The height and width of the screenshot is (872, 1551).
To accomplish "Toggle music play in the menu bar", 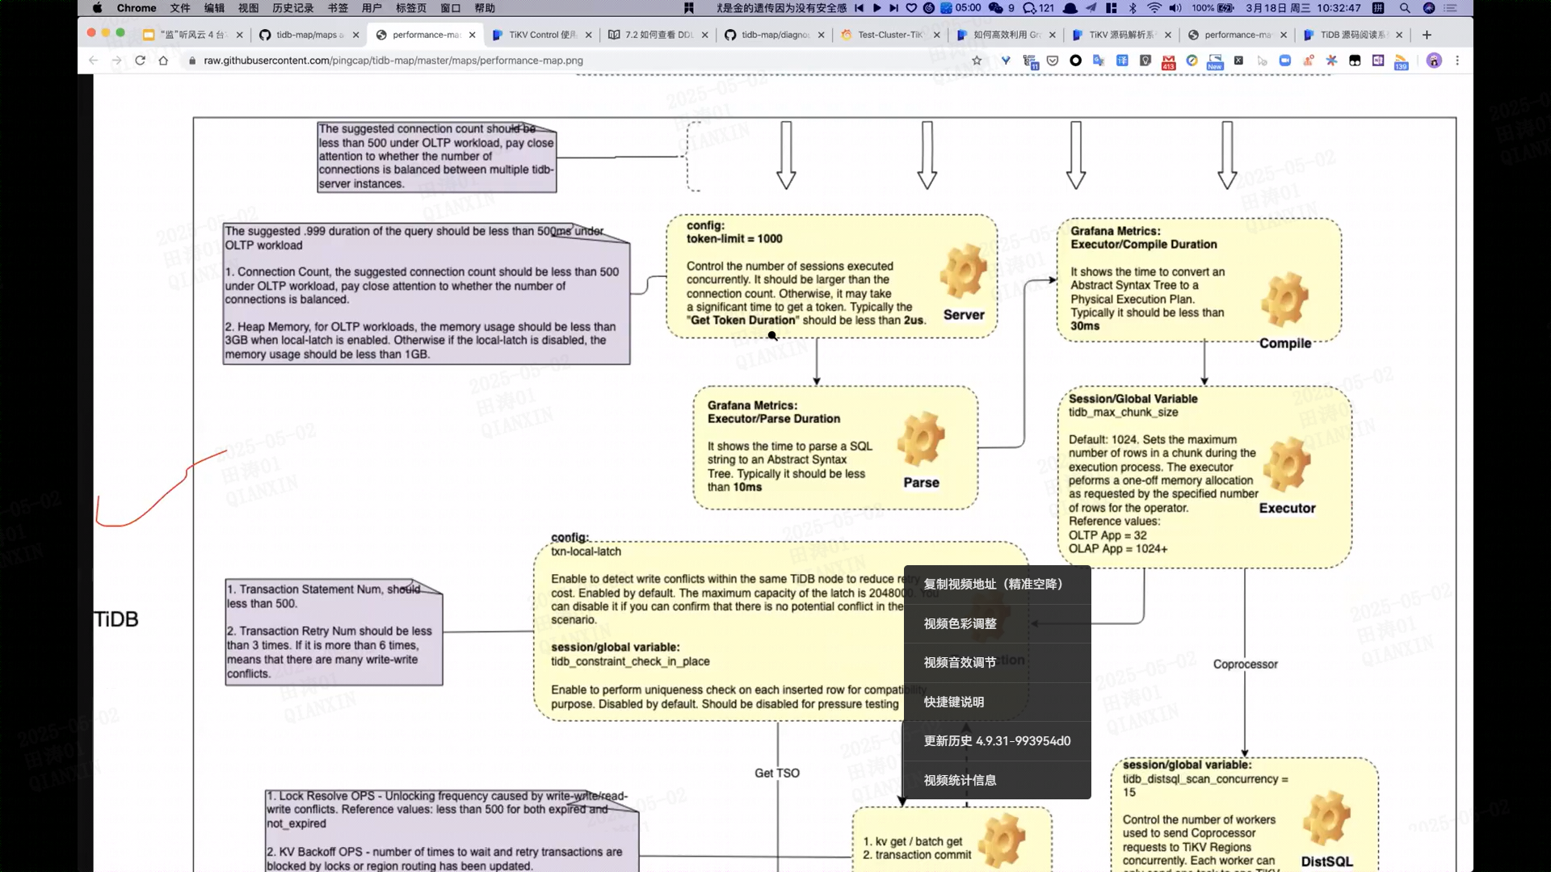I will coord(876,8).
